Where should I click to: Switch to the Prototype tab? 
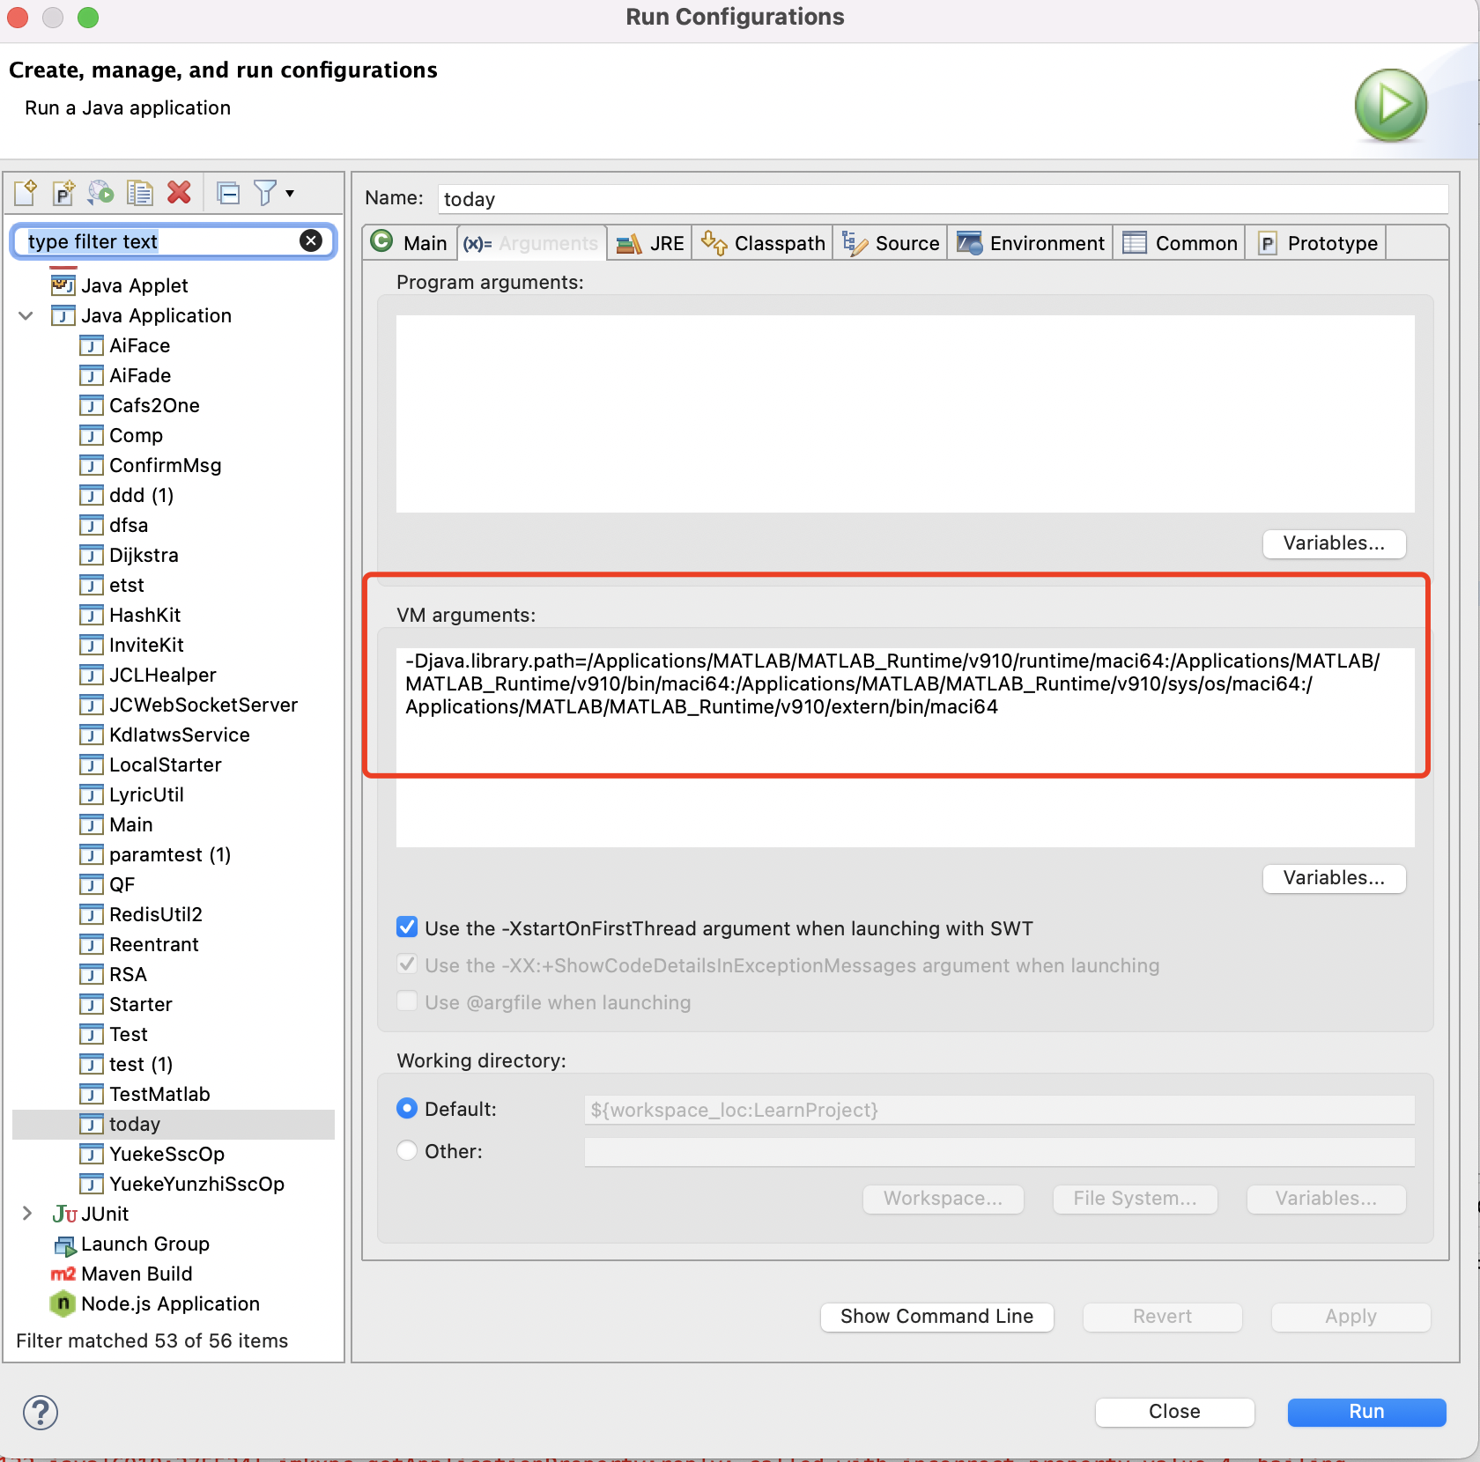pos(1317,243)
